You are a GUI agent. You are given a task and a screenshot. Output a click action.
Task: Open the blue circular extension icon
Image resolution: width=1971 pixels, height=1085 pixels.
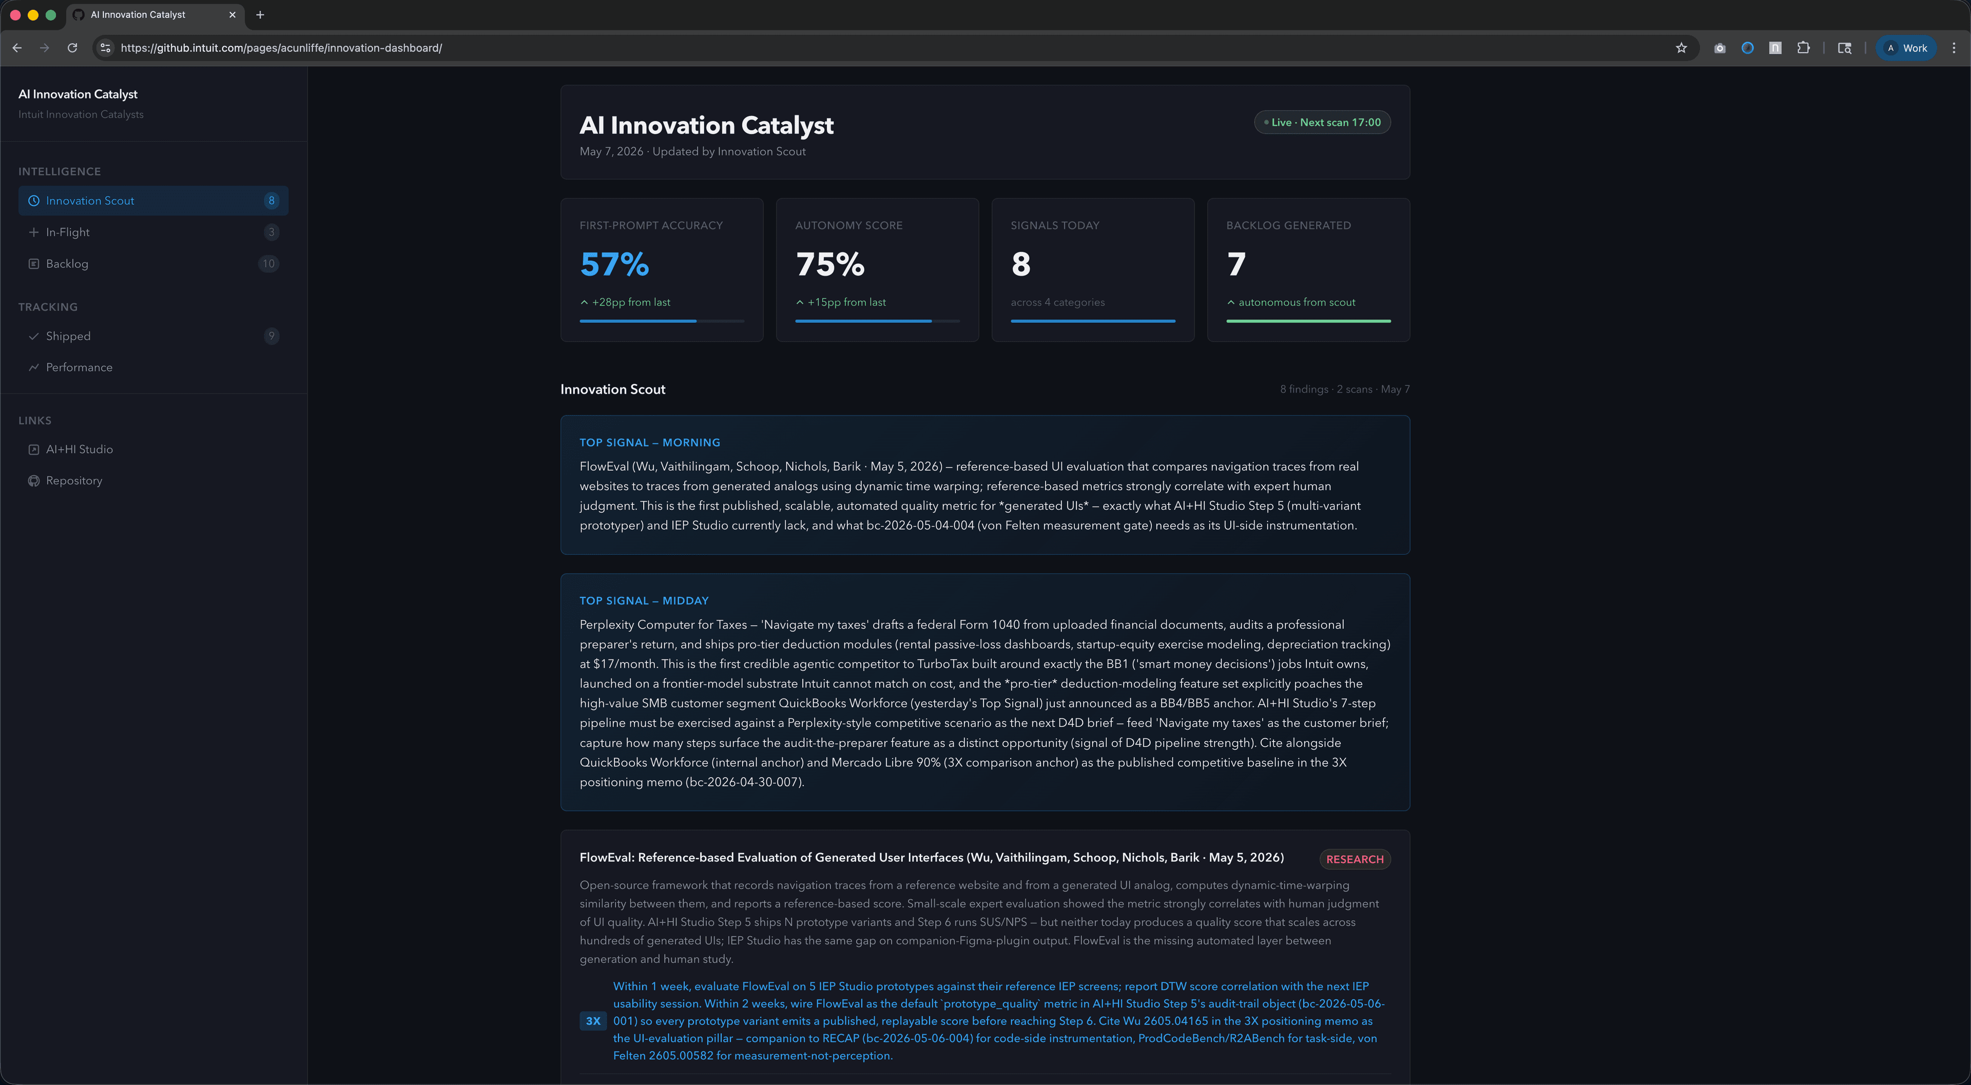tap(1748, 47)
